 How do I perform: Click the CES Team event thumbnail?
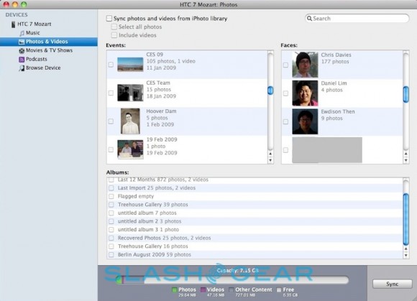pos(130,93)
